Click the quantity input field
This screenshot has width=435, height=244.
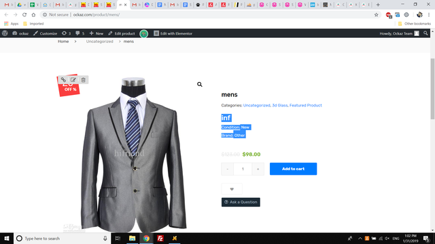pos(243,169)
